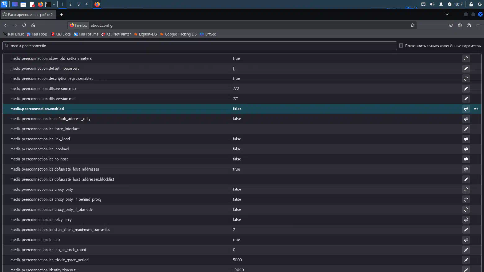484x272 pixels.
Task: Reload the current page
Action: click(x=24, y=25)
